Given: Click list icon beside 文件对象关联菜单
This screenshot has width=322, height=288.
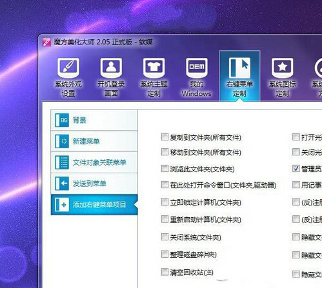Looking at the screenshot, I should pyautogui.click(x=62, y=162).
